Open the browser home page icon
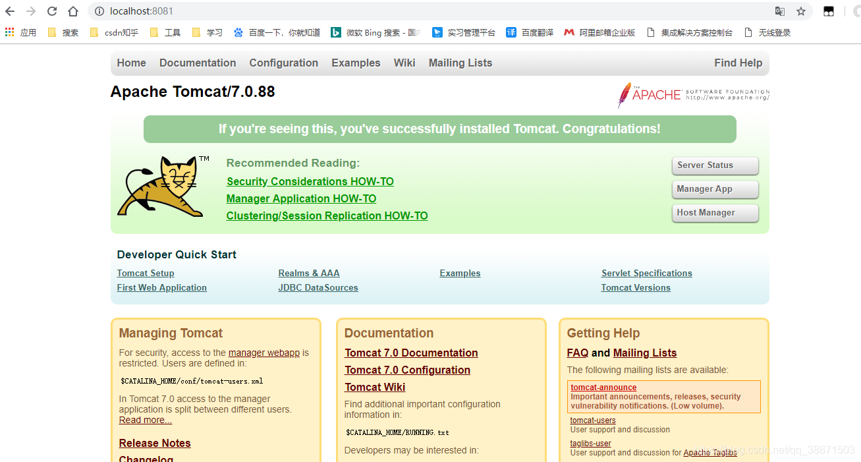Image resolution: width=861 pixels, height=462 pixels. coord(73,11)
